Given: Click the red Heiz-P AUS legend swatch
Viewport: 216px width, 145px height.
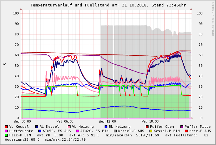Looking at the screenshot, I should [186, 131].
